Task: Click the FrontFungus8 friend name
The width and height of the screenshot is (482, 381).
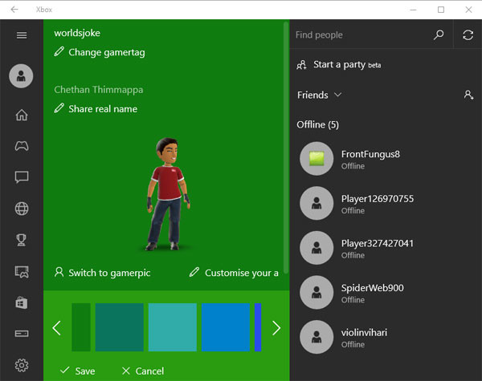Action: pyautogui.click(x=370, y=154)
